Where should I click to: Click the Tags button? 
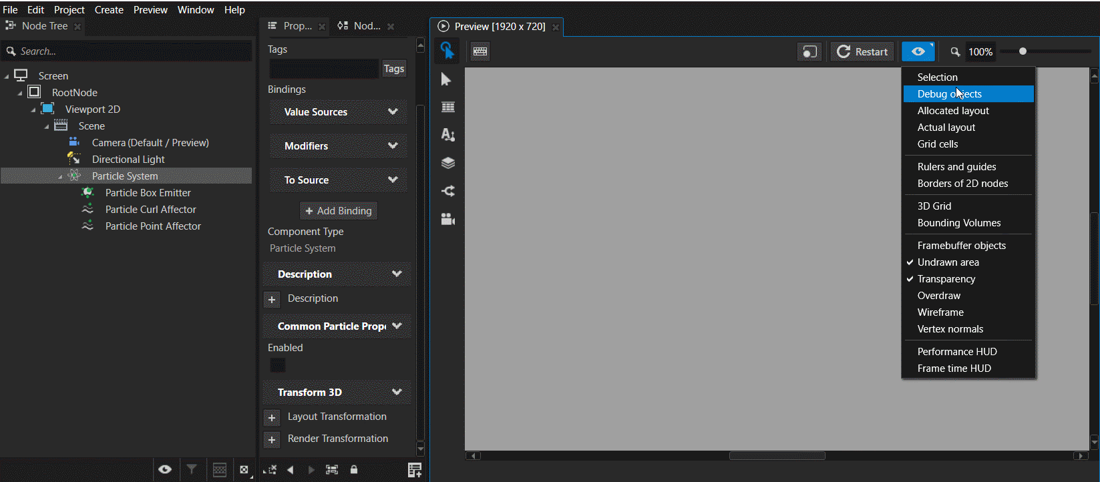click(x=394, y=68)
